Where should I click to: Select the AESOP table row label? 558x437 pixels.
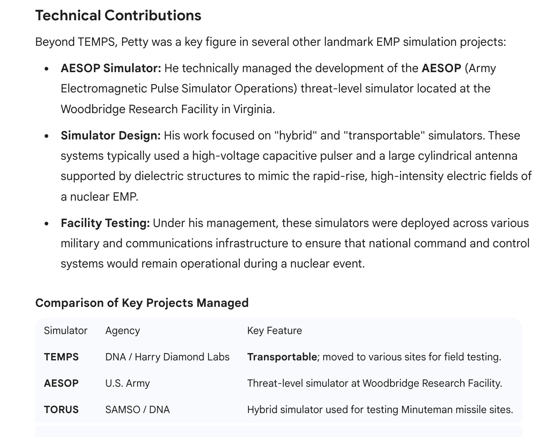(61, 383)
